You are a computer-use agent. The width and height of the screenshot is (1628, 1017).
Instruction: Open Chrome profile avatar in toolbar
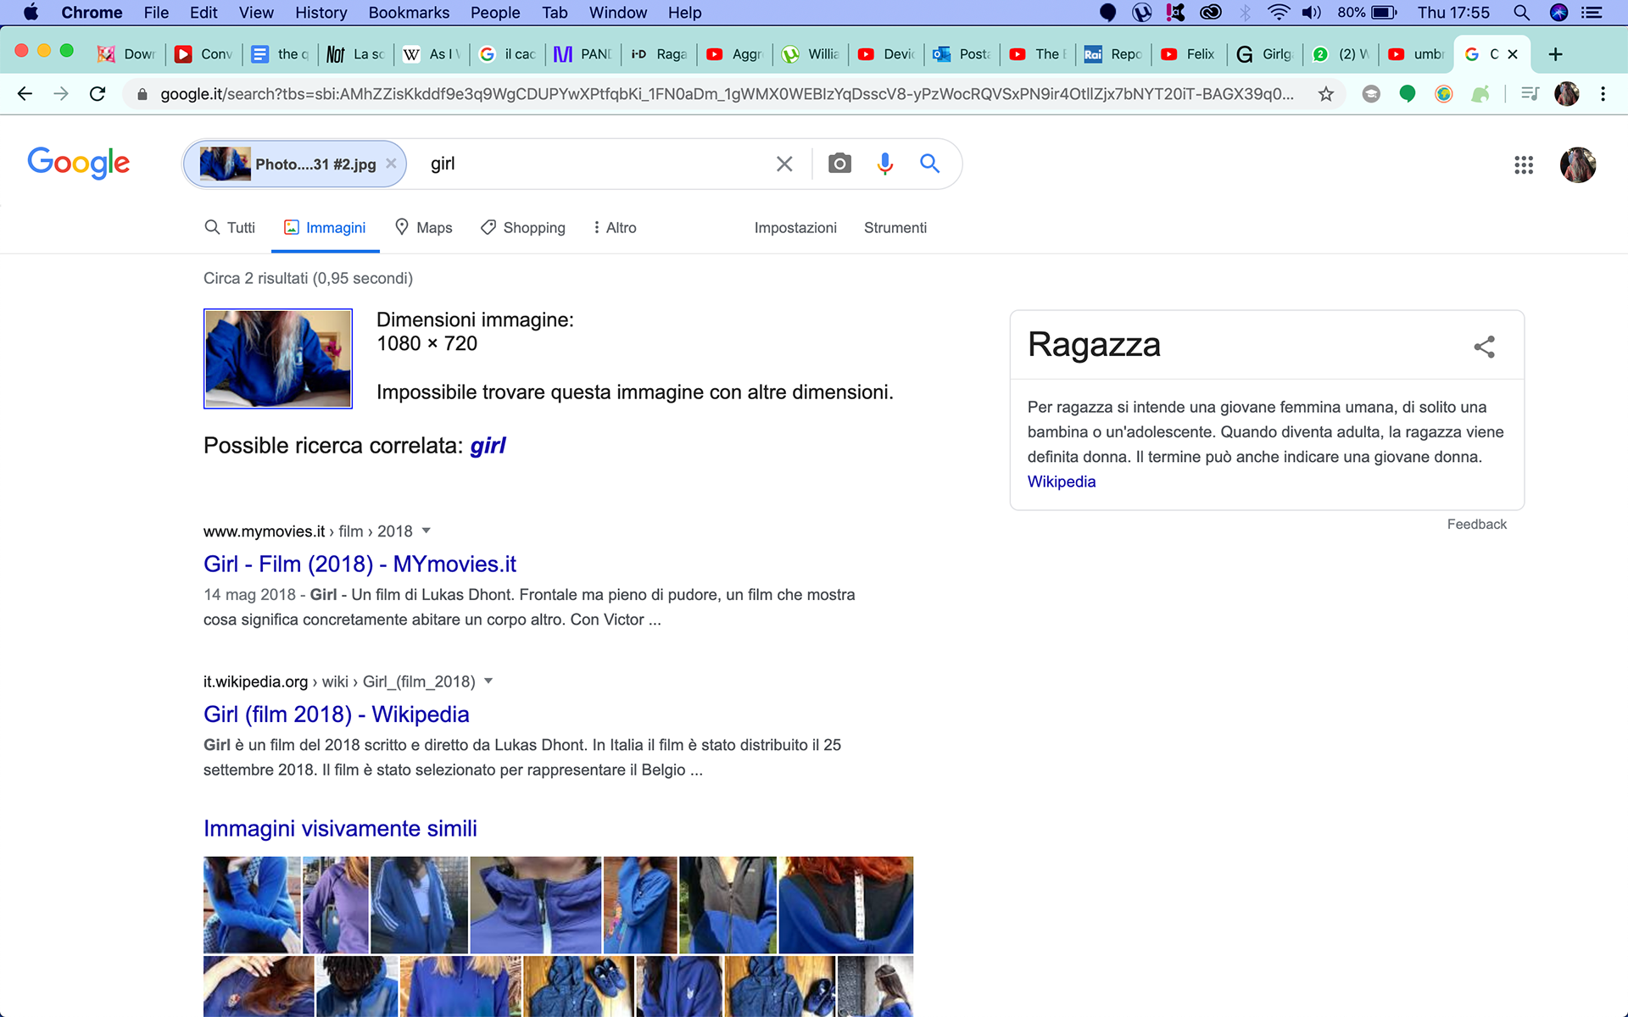pos(1567,94)
